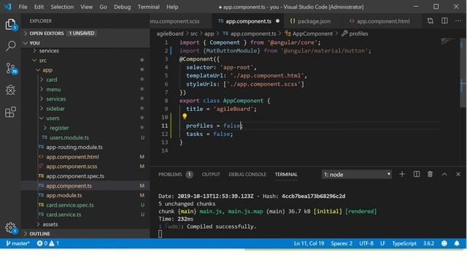Click Spaces: 2 indentation setting
The width and height of the screenshot is (467, 263).
tap(341, 243)
